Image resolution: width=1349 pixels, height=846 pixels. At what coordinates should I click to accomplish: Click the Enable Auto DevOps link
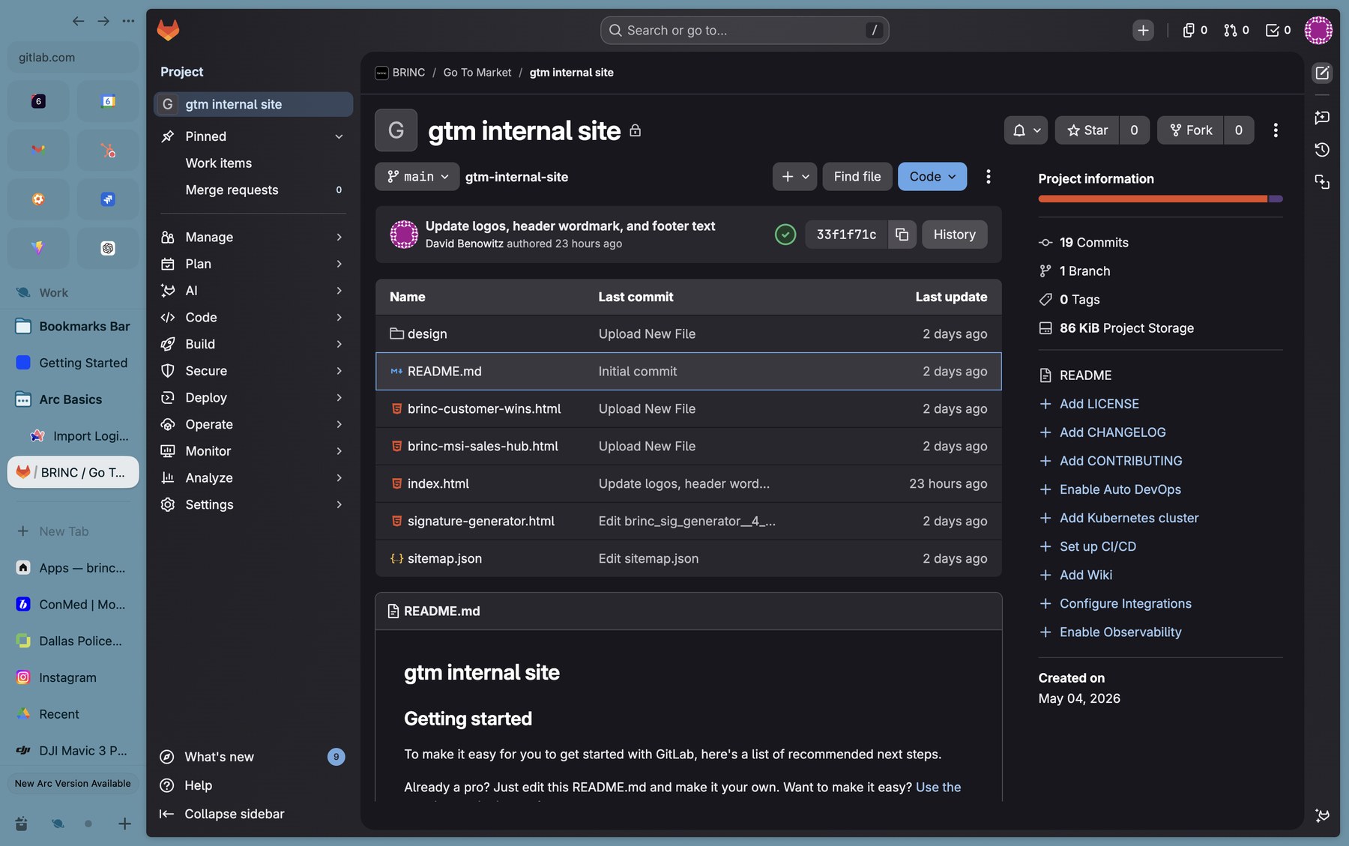(x=1120, y=489)
